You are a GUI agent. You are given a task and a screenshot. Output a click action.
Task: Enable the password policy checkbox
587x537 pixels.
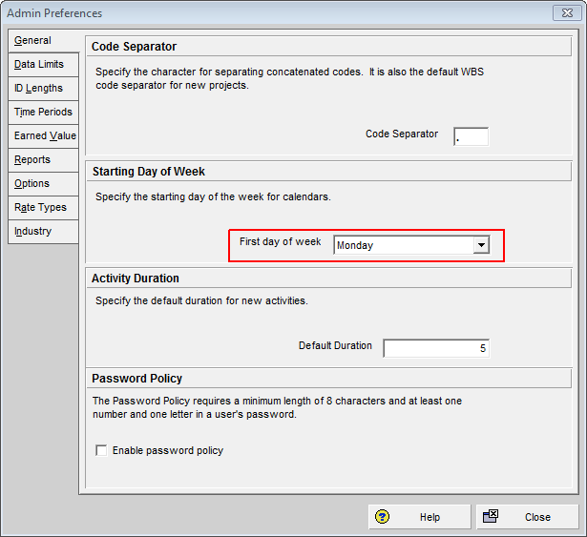(x=102, y=450)
